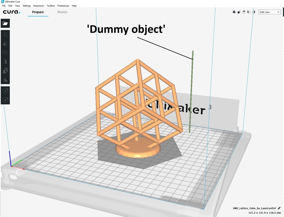Screen dimensions: 284x217
Task: Click the Cura logo
Action: 12,12
